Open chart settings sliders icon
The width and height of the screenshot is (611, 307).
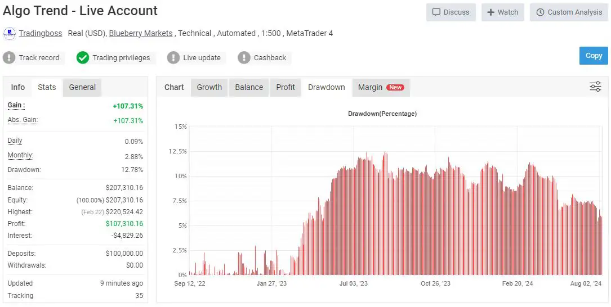tap(595, 87)
